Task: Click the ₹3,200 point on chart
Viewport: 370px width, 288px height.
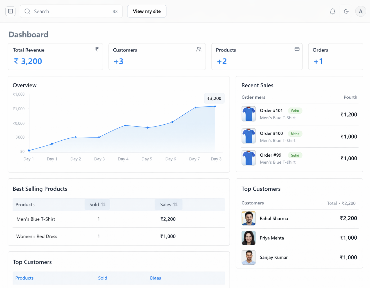Action: (x=215, y=106)
